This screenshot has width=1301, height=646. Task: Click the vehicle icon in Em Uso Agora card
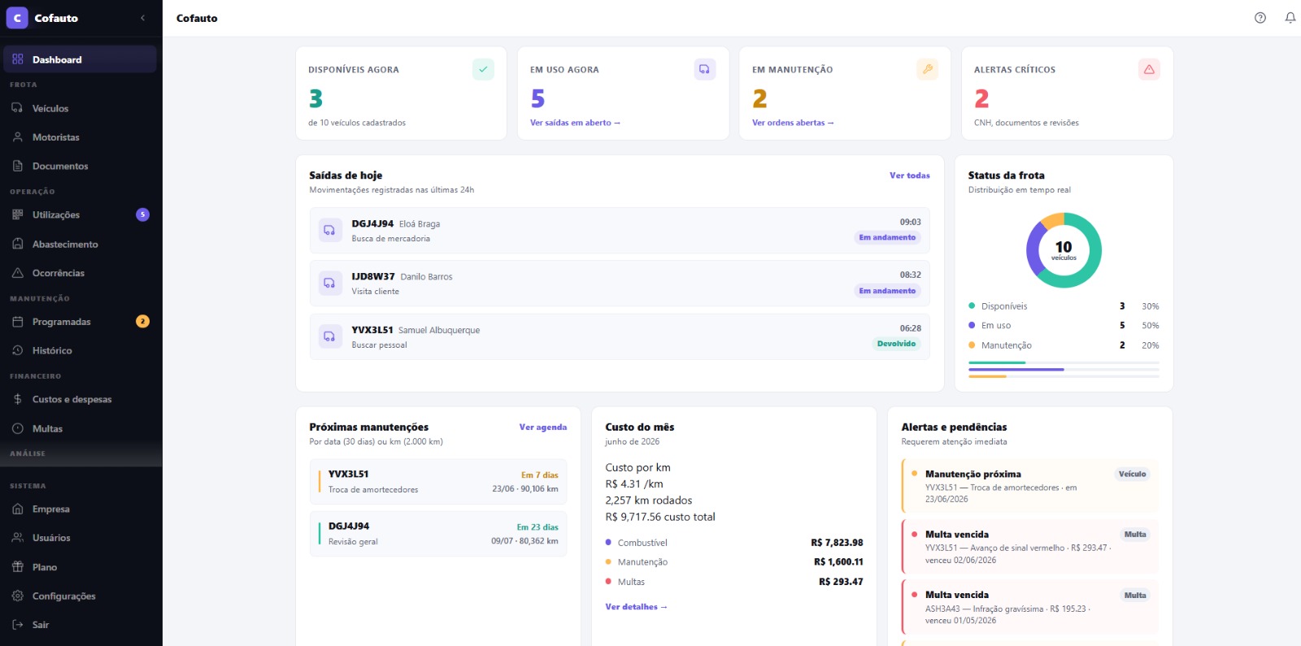click(705, 69)
